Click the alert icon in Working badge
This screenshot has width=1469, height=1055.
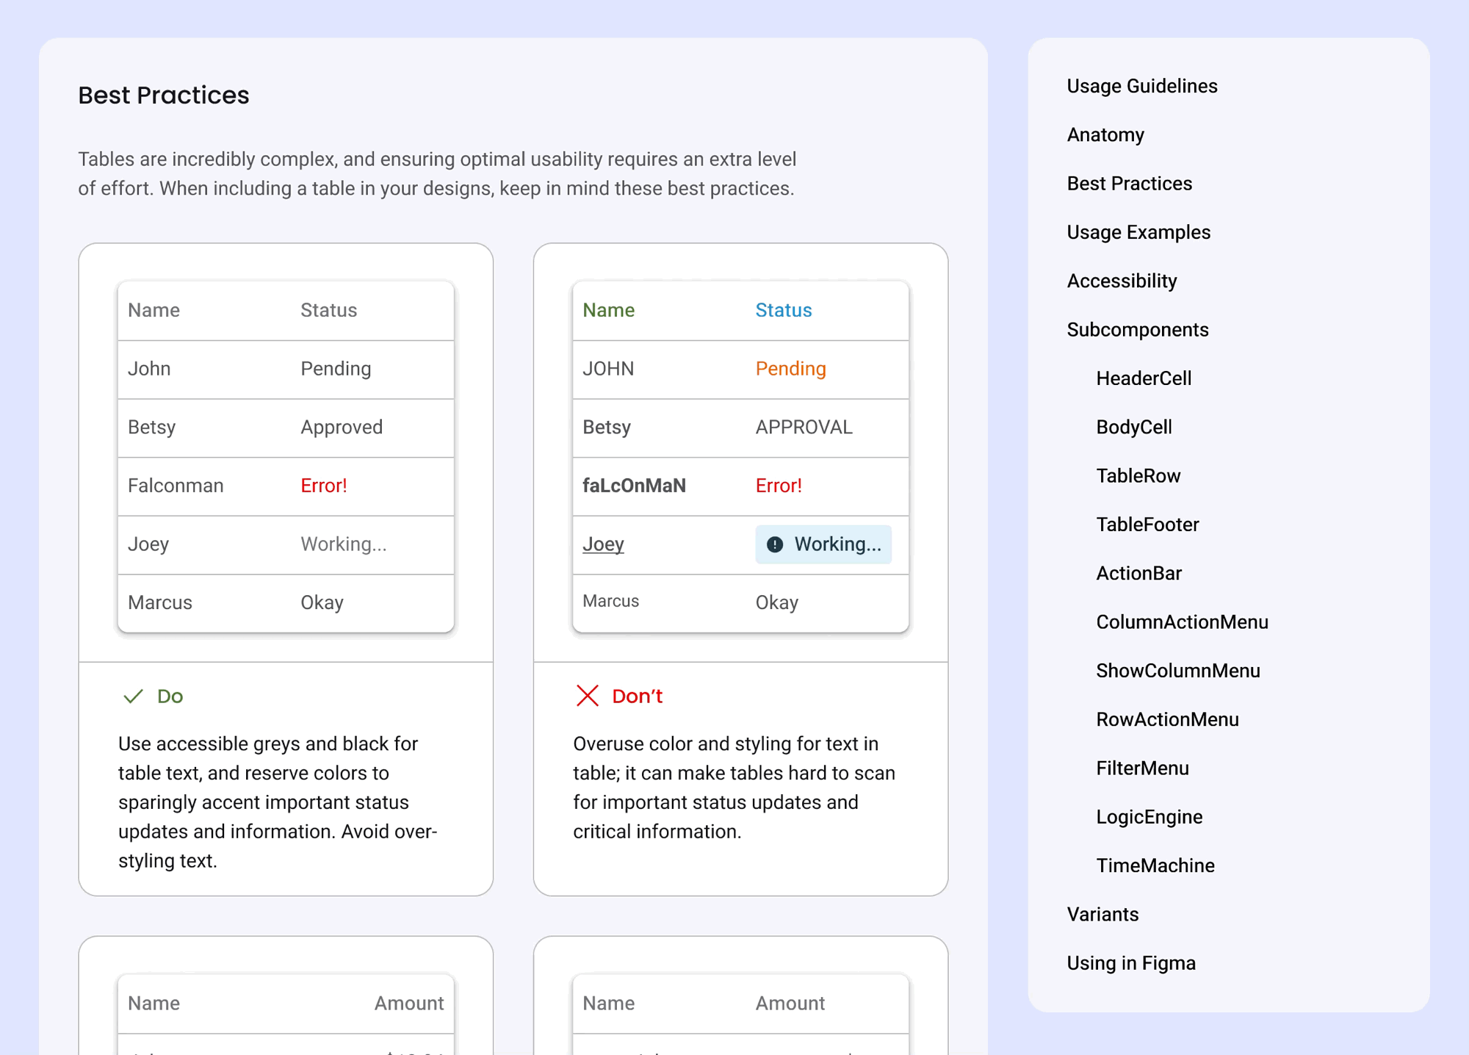(x=775, y=544)
